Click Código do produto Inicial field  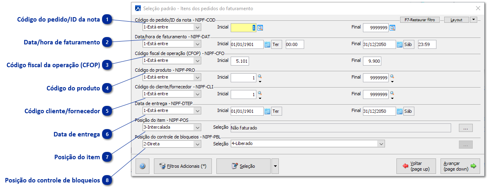click(x=243, y=77)
